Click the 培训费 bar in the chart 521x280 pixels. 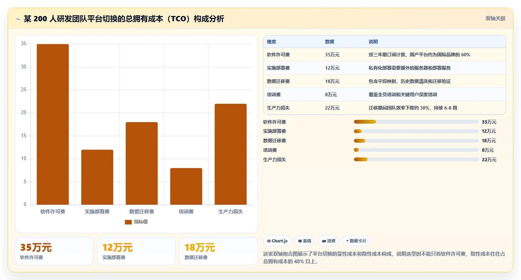pos(186,186)
